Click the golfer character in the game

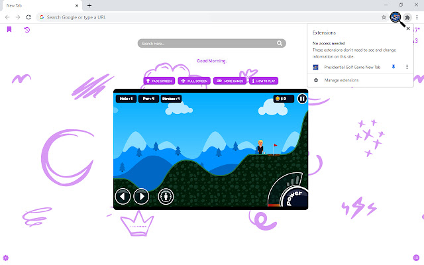(260, 147)
